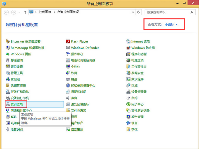This screenshot has height=149, width=199.
Task: Click the Windows 防火墙 icon
Action: click(x=128, y=48)
